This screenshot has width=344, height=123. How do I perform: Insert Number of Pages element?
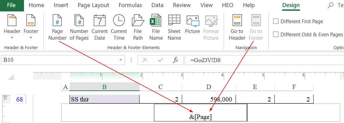(x=79, y=27)
